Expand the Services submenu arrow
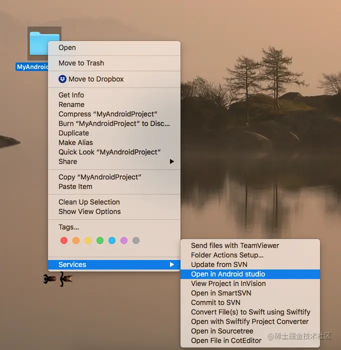This screenshot has height=350, width=341. 171,264
